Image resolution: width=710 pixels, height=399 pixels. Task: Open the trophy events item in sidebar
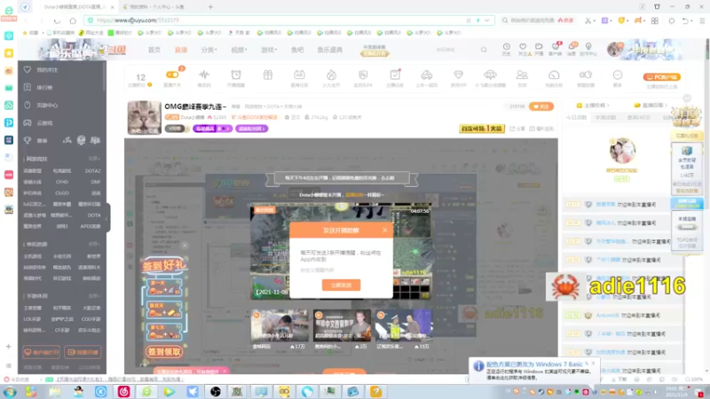pos(36,141)
